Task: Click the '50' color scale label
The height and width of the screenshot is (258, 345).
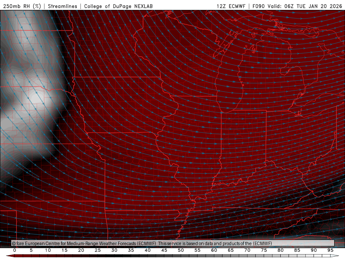Action: point(181,250)
